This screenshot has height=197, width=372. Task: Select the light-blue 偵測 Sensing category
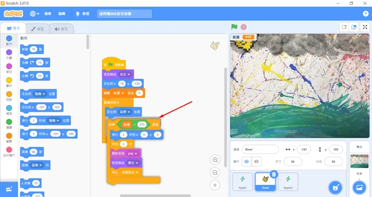point(9,110)
